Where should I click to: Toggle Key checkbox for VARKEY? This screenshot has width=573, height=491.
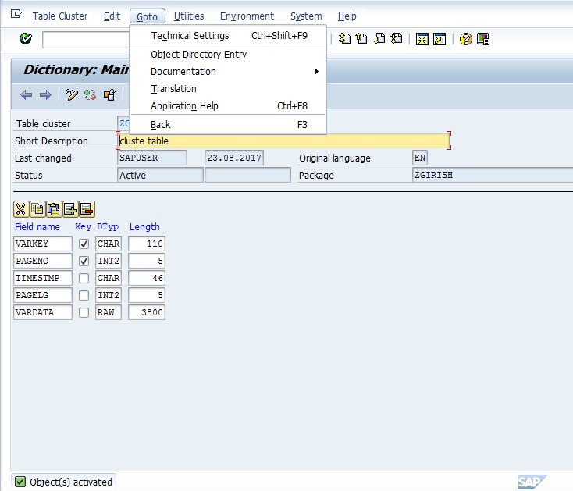coord(84,244)
